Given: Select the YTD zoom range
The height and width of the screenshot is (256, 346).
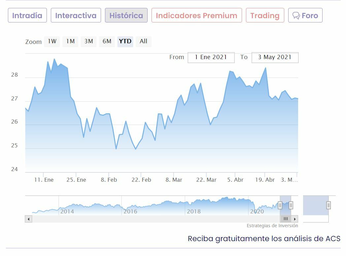Looking at the screenshot, I should coord(125,42).
